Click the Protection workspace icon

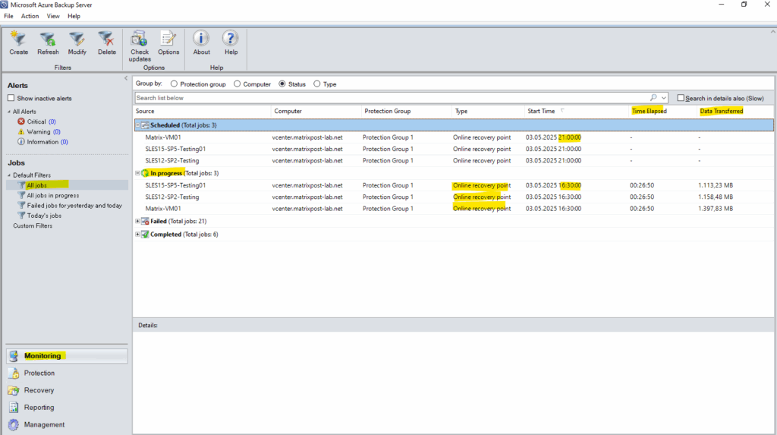(14, 373)
